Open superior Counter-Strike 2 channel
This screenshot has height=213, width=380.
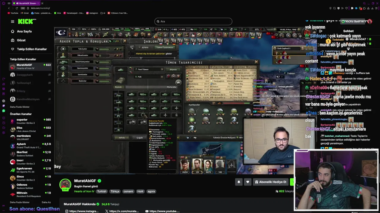(30, 121)
